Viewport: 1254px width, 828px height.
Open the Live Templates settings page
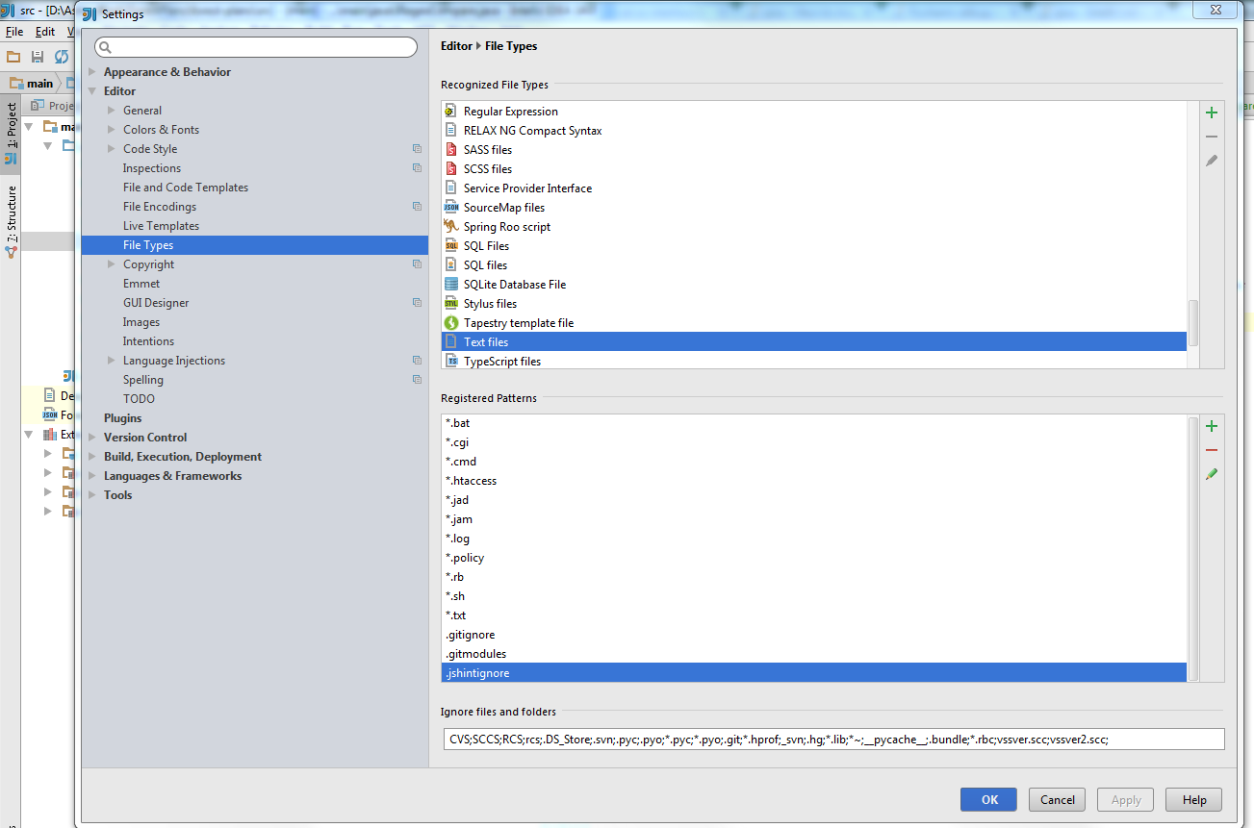pos(161,226)
